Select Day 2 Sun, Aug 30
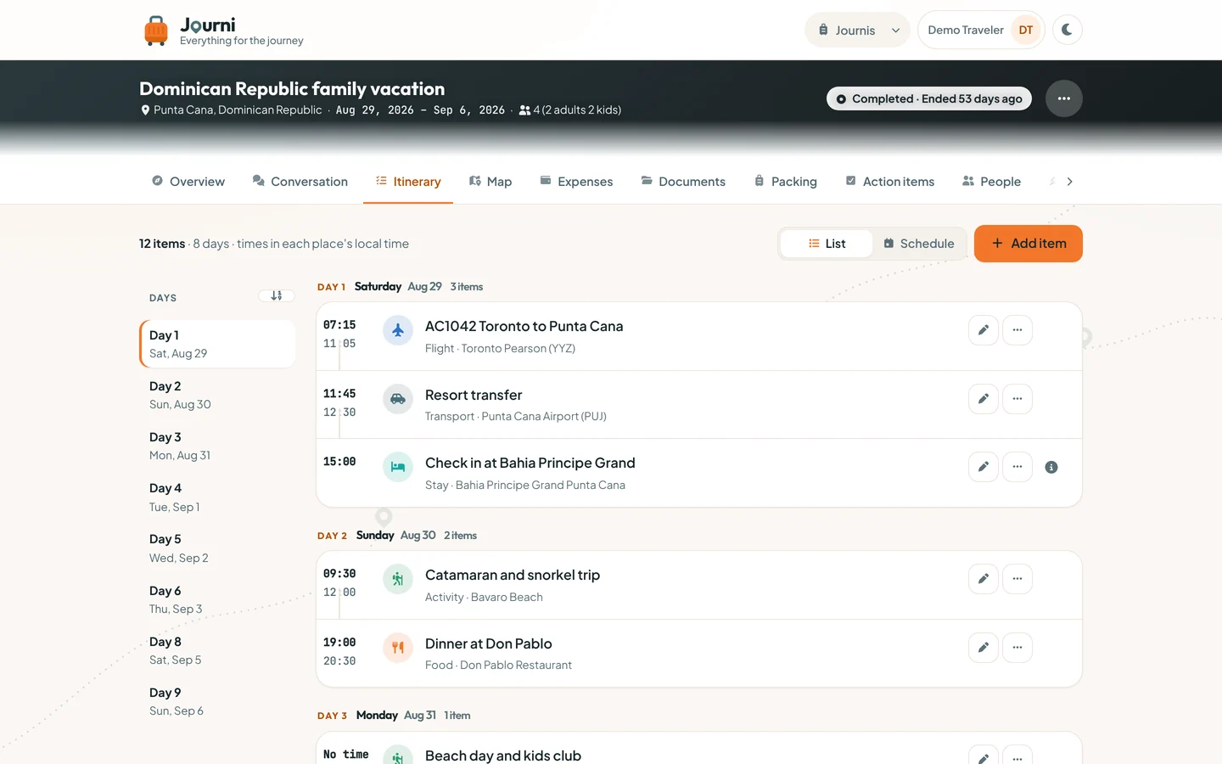This screenshot has height=764, width=1222. click(x=217, y=395)
